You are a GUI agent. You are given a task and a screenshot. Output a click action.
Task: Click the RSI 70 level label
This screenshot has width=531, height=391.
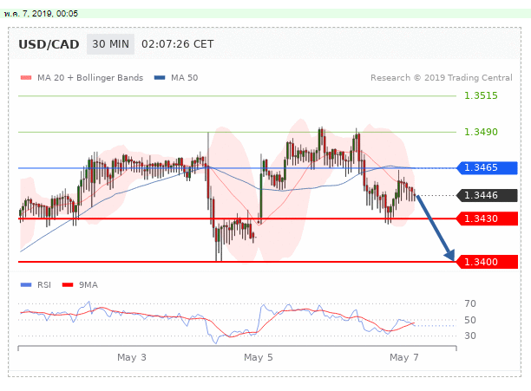470,303
